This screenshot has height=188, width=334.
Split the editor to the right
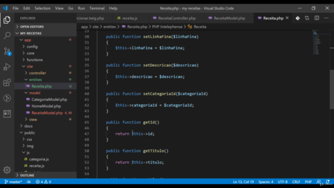317,18
